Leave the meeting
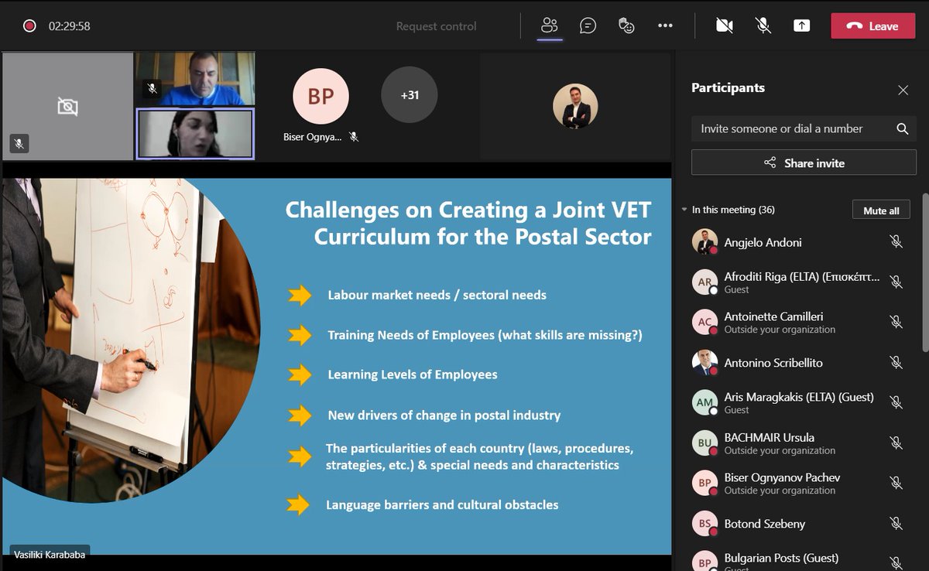 872,26
